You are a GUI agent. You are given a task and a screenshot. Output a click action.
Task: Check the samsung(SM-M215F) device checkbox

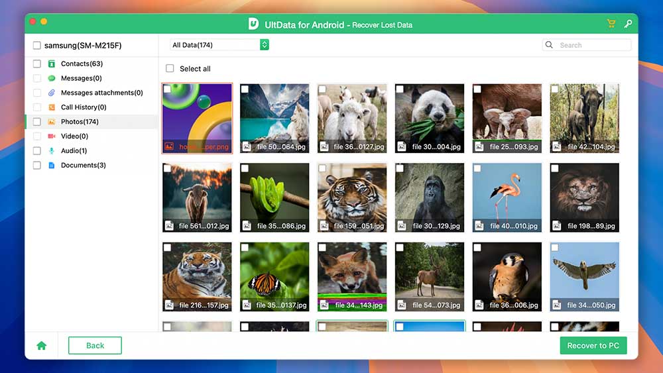36,45
